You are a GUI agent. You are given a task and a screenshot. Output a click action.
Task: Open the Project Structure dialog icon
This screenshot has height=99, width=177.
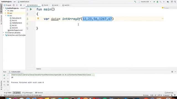click(168, 2)
